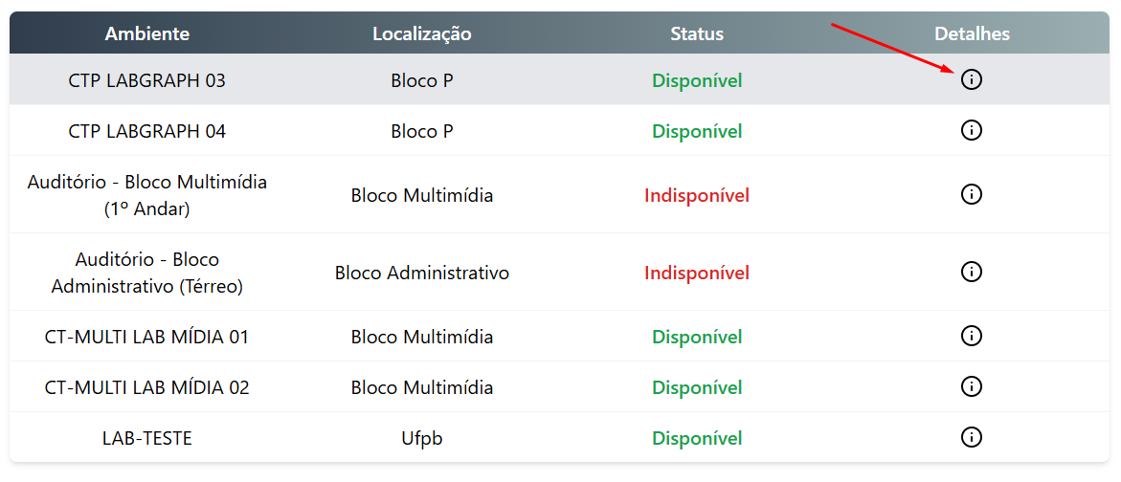The image size is (1121, 482).
Task: Click the Status column header
Action: click(x=697, y=33)
